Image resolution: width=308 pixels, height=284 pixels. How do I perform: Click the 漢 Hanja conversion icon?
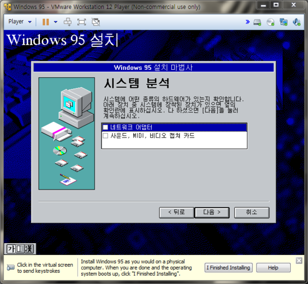click(x=29, y=249)
